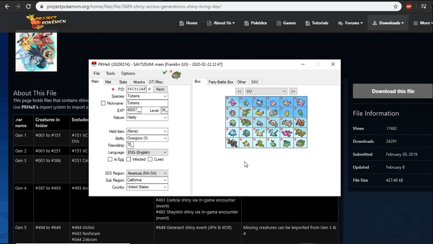Open the Country dropdown showing United States
Image resolution: width=433 pixels, height=244 pixels.
[x=147, y=187]
